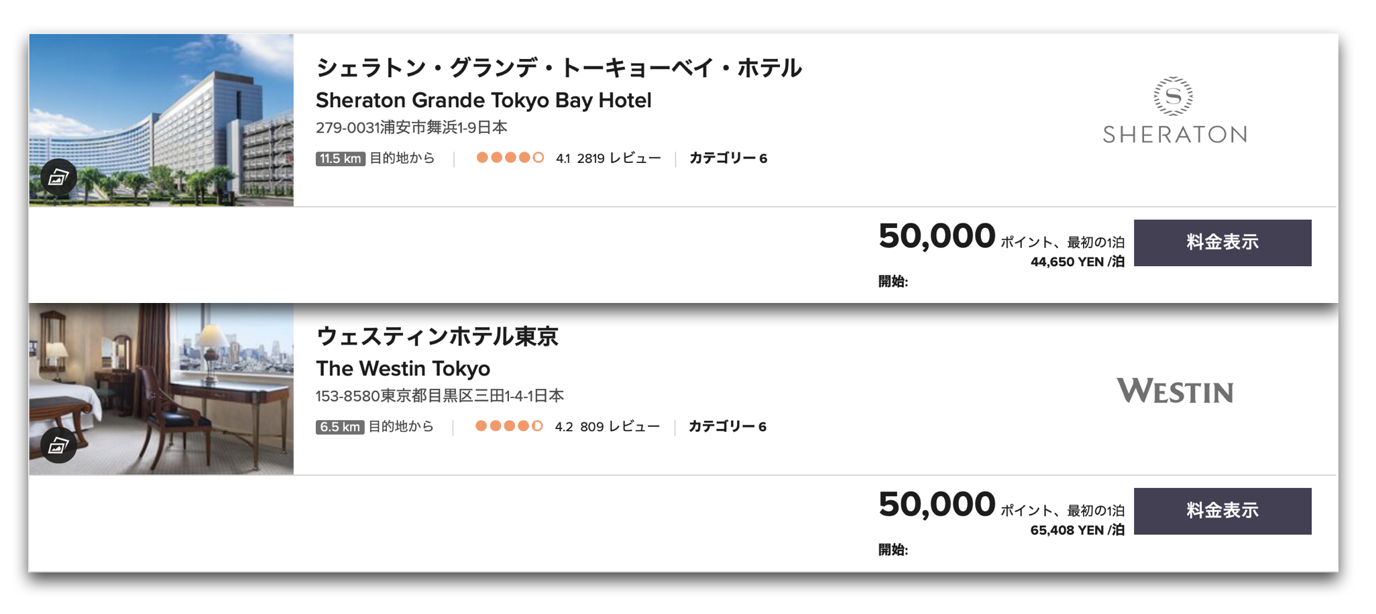This screenshot has width=1376, height=614.
Task: Open 2819 レビュー reviews link
Action: [618, 158]
